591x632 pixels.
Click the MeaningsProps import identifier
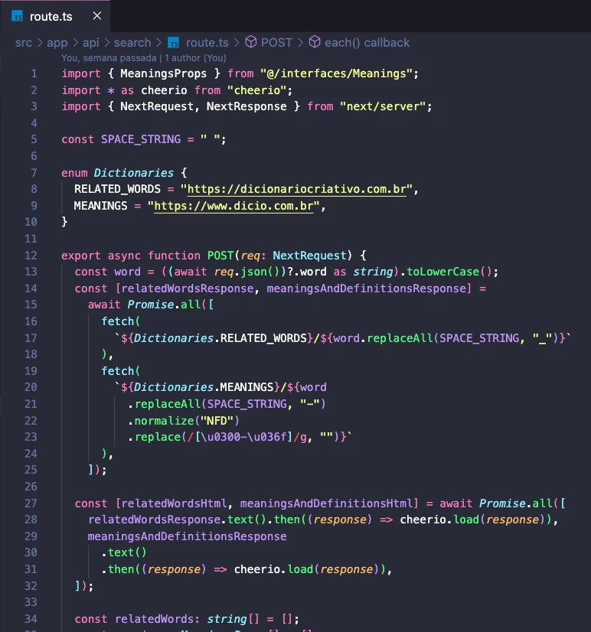point(163,73)
